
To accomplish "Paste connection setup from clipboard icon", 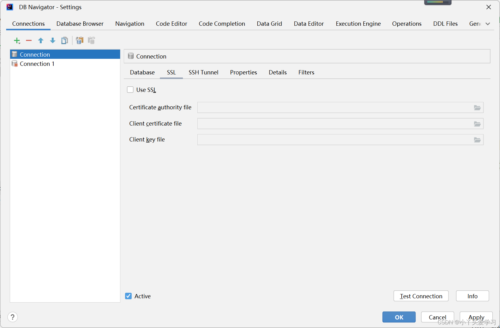I will point(91,40).
